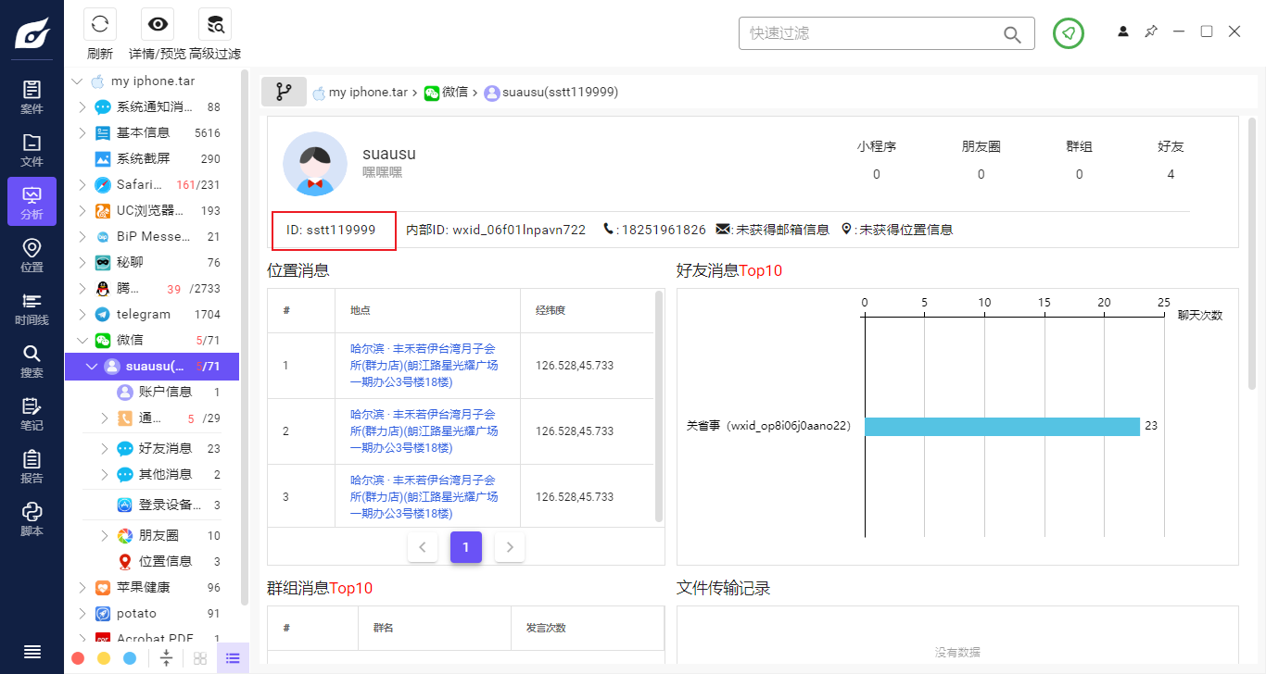Click the 好友 count 4 statistic

coord(1171,174)
